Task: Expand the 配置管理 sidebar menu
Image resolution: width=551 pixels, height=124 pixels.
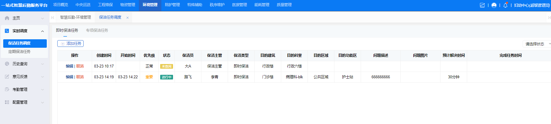Action: (x=42, y=102)
